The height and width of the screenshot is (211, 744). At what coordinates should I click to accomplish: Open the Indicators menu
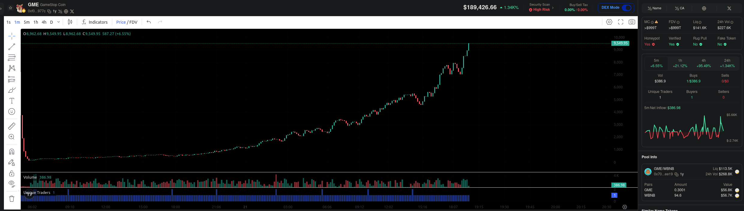(x=95, y=22)
